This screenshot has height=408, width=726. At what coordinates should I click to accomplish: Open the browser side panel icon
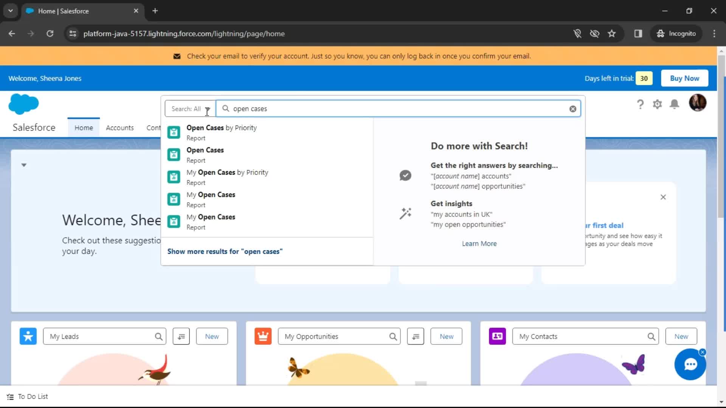pyautogui.click(x=638, y=34)
